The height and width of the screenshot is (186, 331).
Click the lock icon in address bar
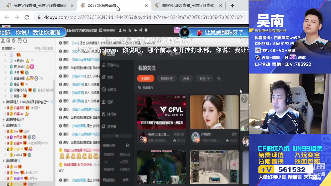39,17
